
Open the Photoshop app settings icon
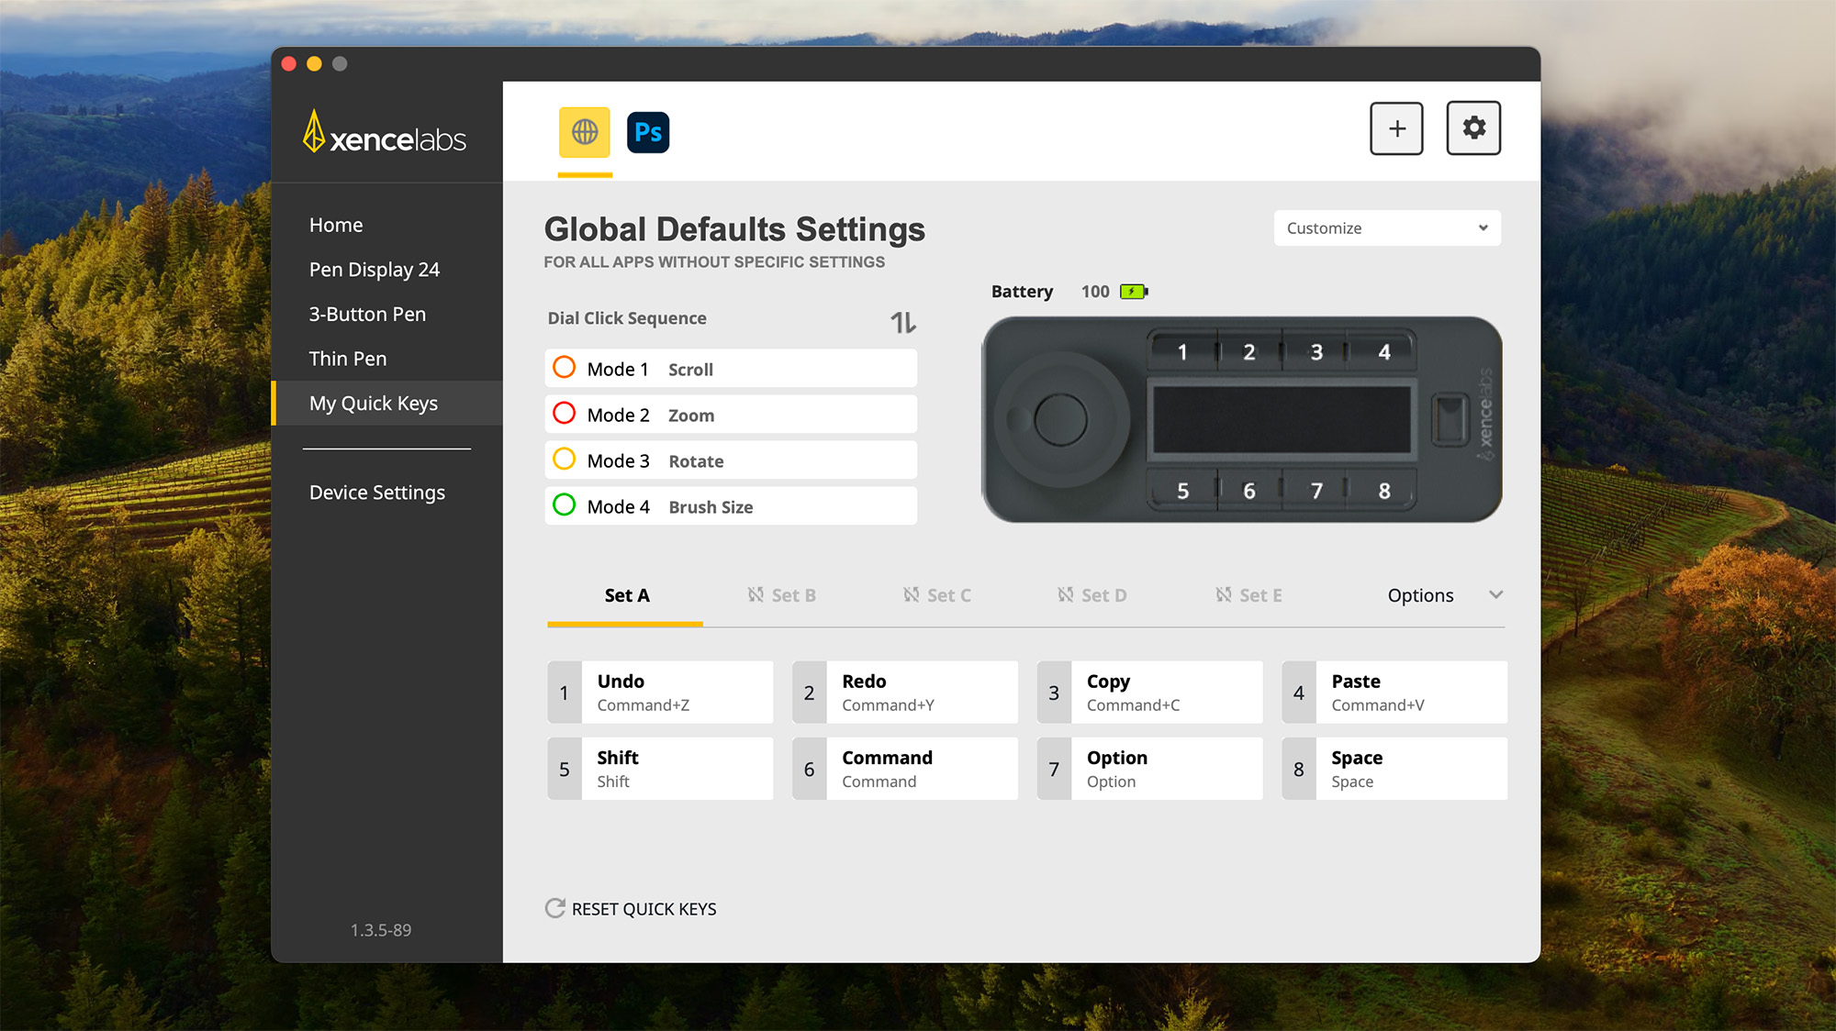point(648,132)
